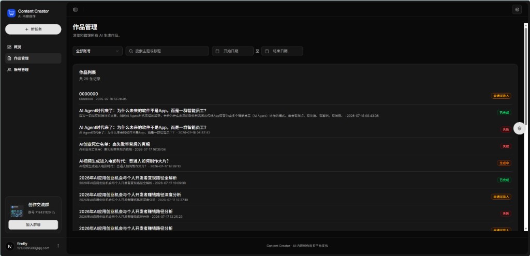Go to 账号管理 in the sidebar

tap(33, 70)
